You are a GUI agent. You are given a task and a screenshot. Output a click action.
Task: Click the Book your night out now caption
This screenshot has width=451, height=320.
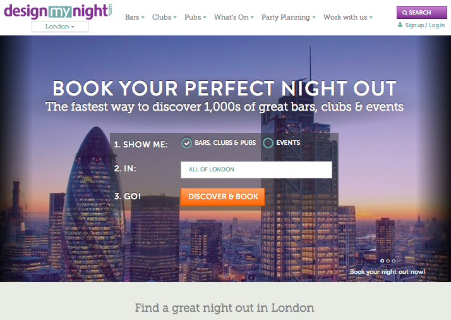click(387, 271)
